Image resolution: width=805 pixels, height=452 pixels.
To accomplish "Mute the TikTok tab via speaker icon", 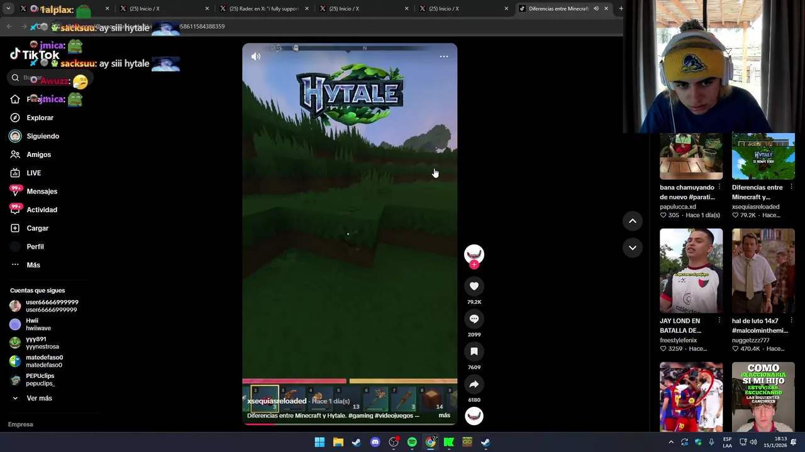I will pyautogui.click(x=596, y=9).
